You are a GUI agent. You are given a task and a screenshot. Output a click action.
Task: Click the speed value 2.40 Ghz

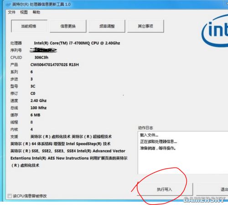[38, 100]
